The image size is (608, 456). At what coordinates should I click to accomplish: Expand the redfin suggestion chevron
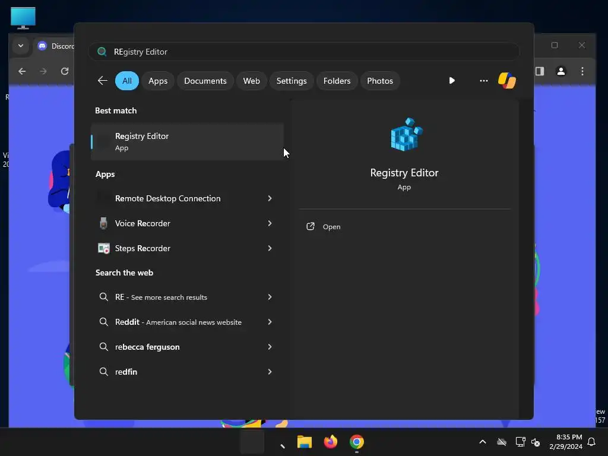[x=270, y=372]
